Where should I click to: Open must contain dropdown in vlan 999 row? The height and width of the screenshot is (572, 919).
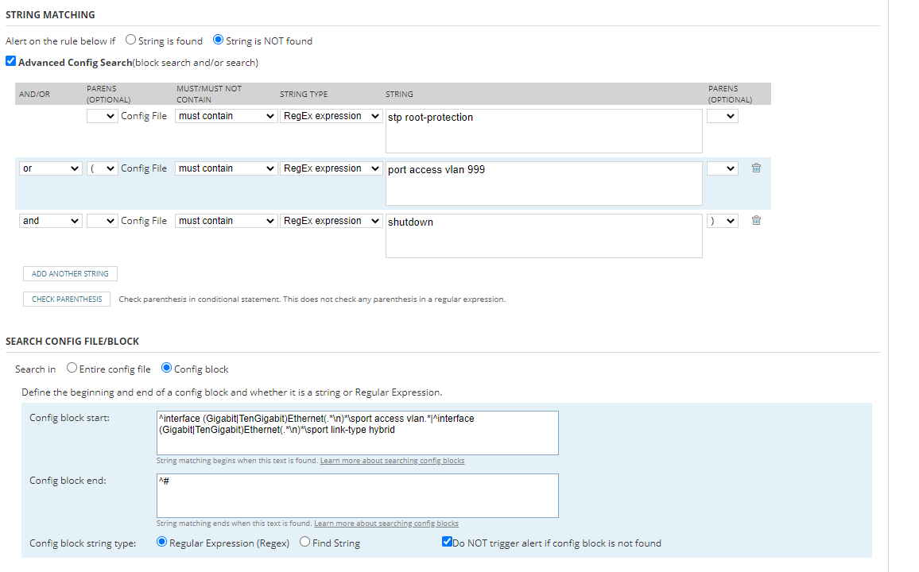(226, 168)
